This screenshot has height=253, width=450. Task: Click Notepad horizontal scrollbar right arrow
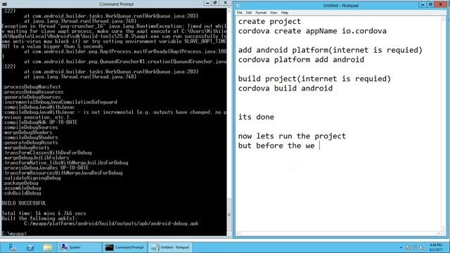tap(439, 233)
